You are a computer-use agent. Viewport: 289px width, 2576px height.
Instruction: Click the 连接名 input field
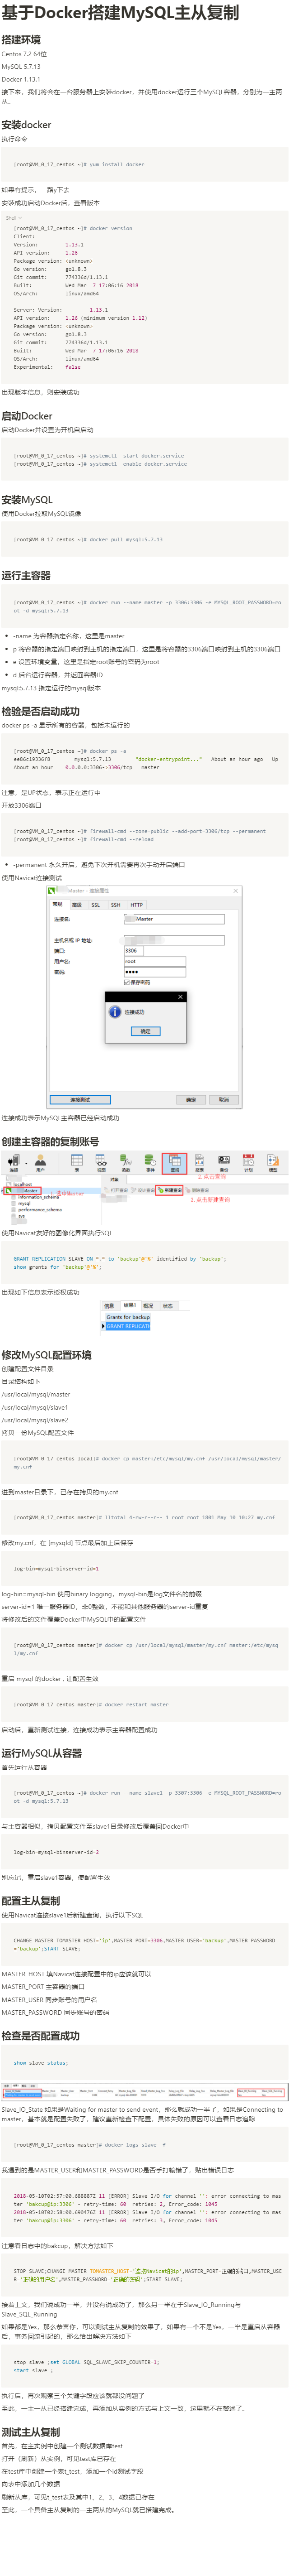pyautogui.click(x=174, y=919)
